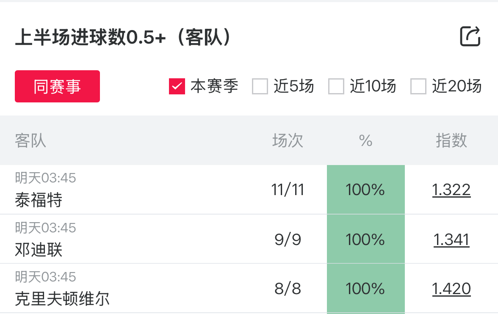Screen dimensions: 498x314
Task: Open the 克里夫顿维尔 team entry
Action: coord(62,299)
